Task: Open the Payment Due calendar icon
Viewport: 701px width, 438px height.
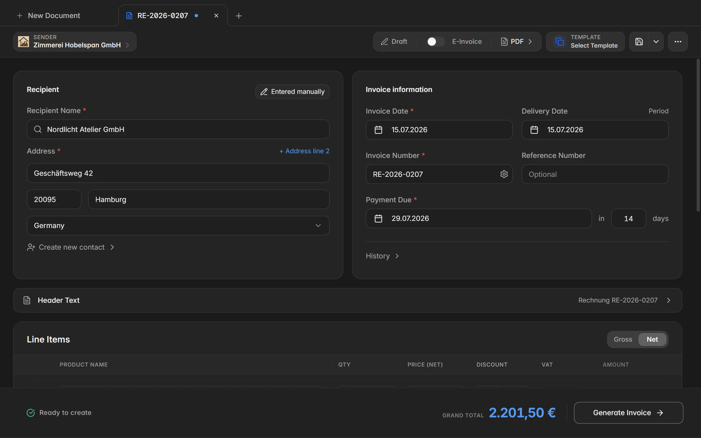Action: click(378, 218)
